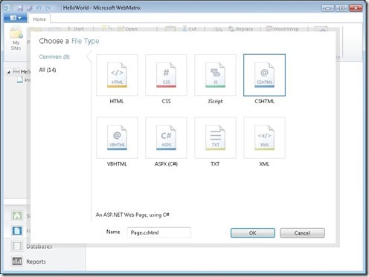Screen dimensions: 369x277
Task: Open the Databases workspace icon
Action: [x=17, y=246]
